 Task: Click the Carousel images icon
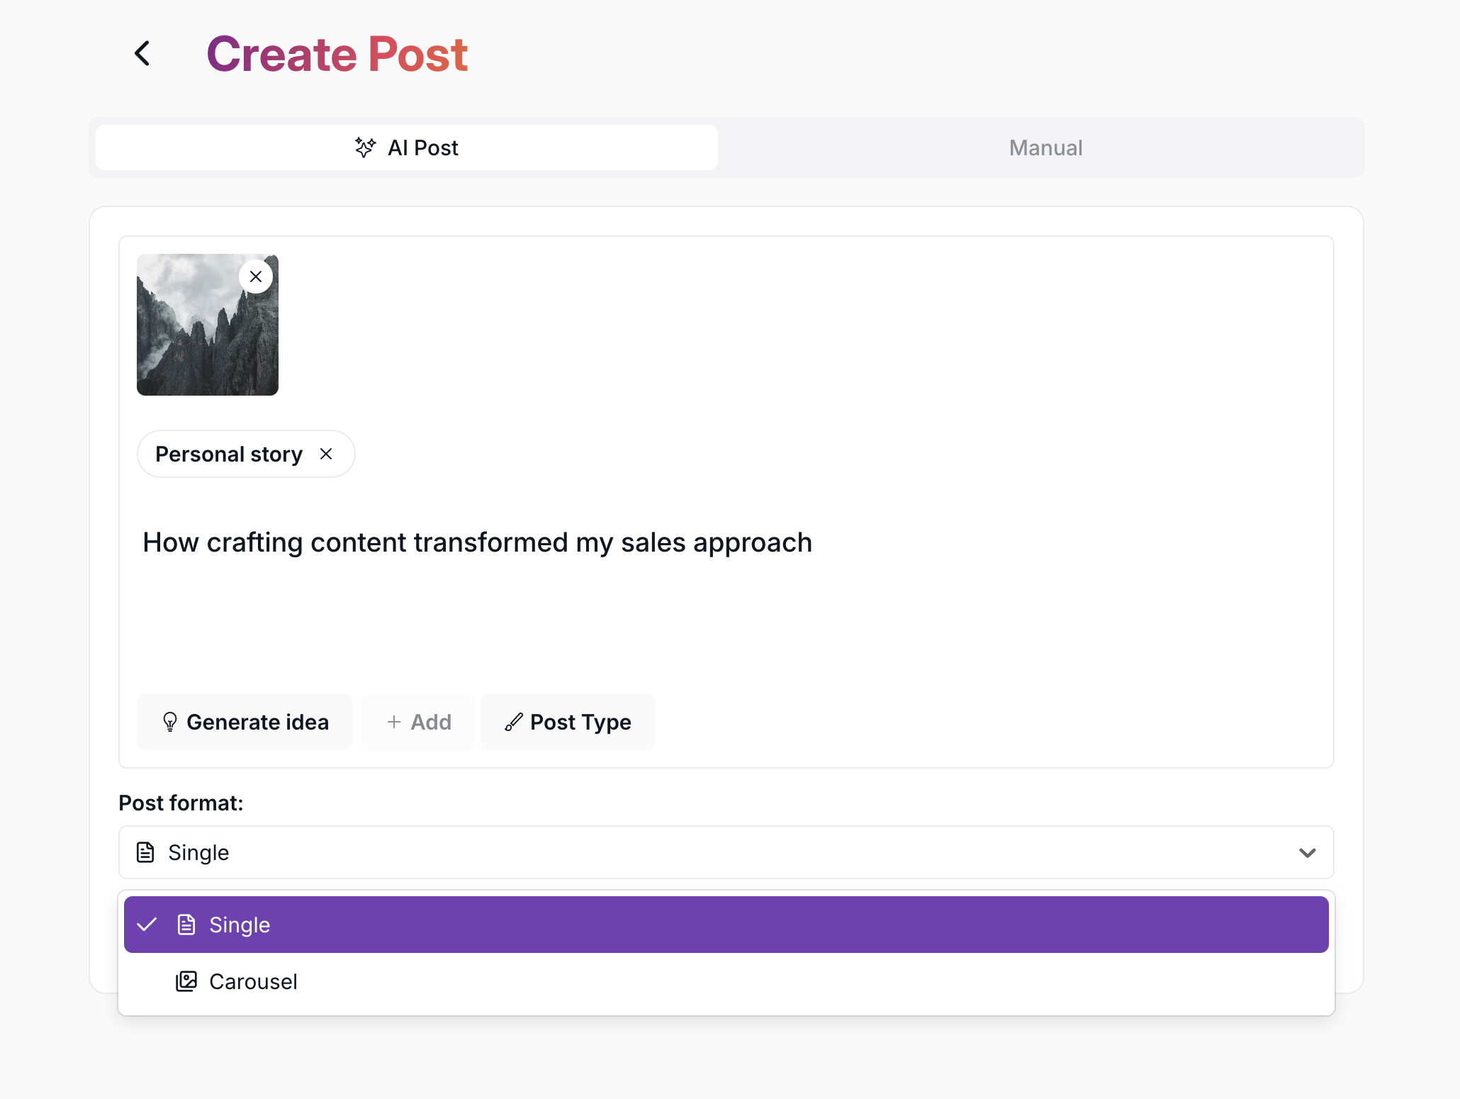(x=186, y=981)
